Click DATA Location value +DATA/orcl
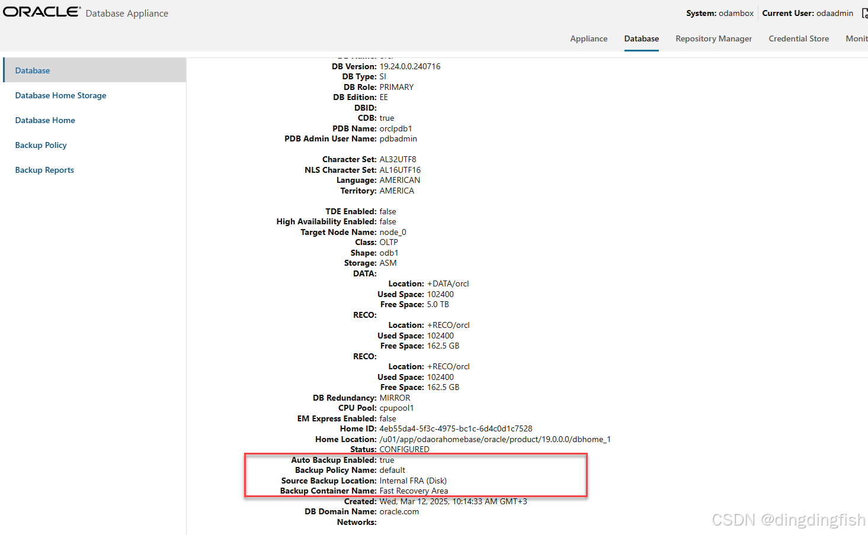 (x=448, y=283)
